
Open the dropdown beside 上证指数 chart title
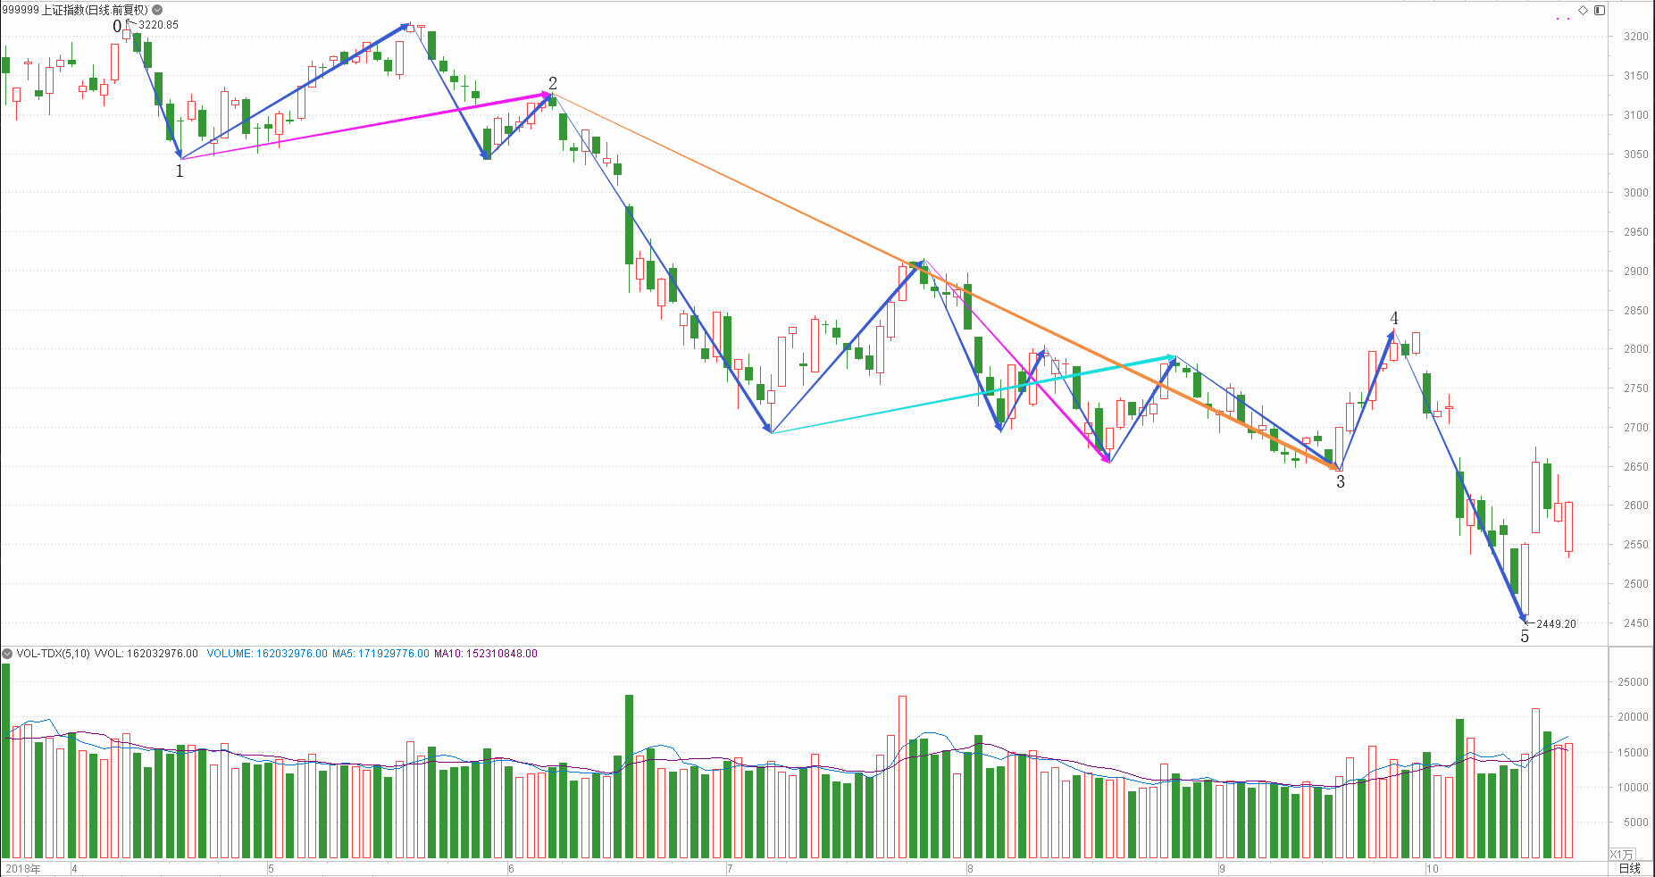click(x=157, y=10)
